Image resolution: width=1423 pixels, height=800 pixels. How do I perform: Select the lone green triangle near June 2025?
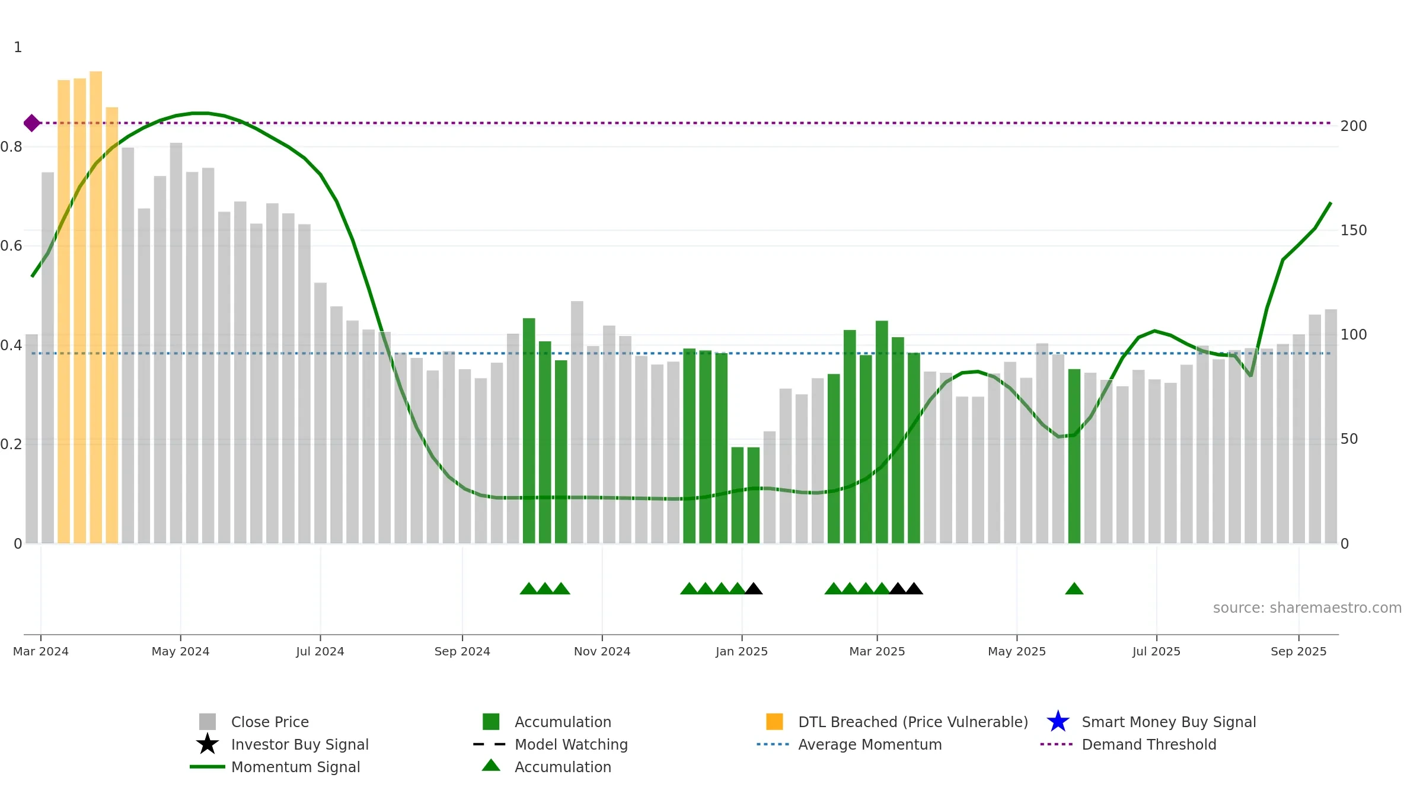tap(1074, 588)
